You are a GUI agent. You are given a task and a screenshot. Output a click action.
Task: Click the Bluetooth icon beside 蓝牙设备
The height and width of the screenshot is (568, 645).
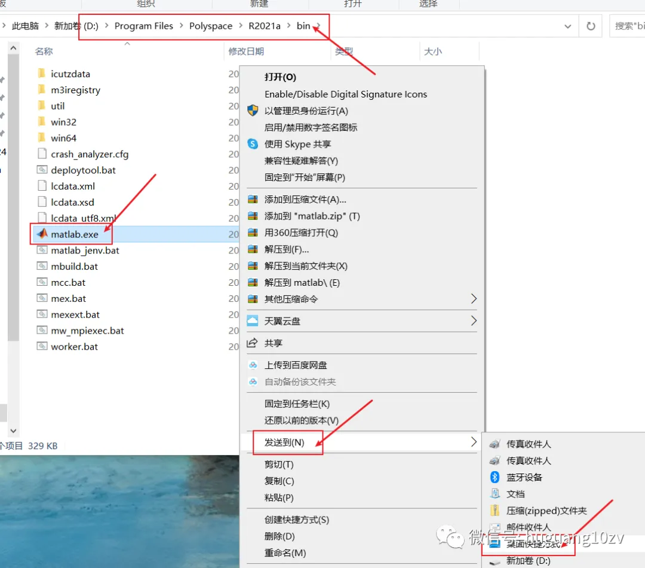click(x=495, y=477)
